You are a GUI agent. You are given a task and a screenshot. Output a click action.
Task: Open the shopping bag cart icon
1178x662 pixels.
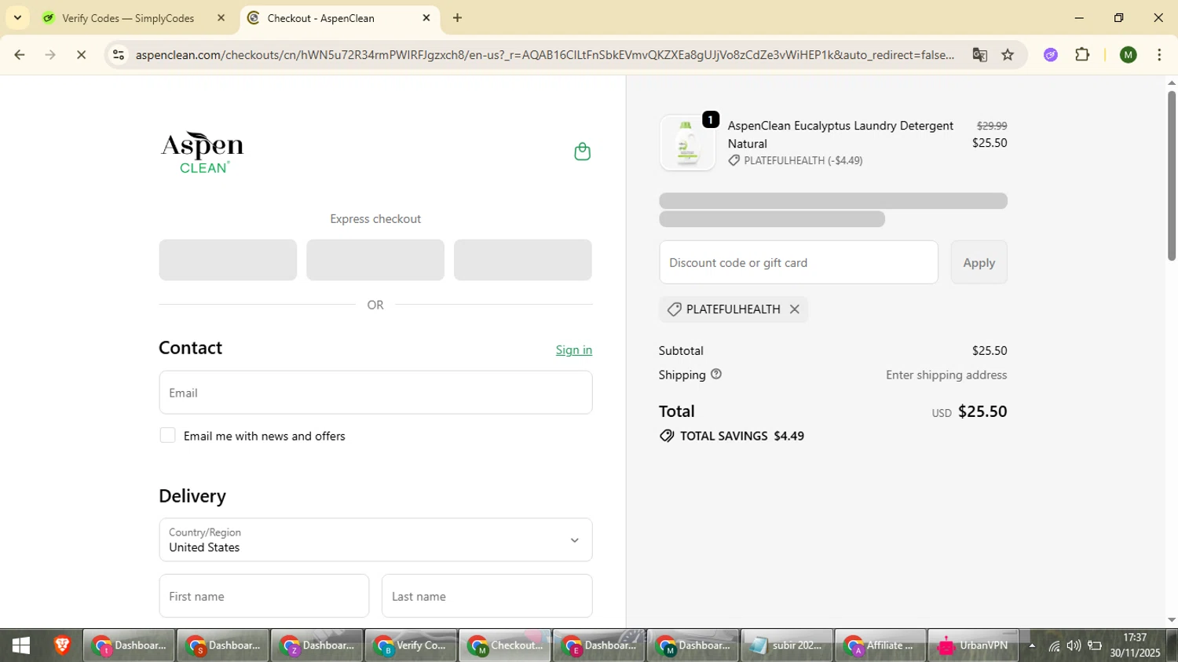click(x=582, y=152)
